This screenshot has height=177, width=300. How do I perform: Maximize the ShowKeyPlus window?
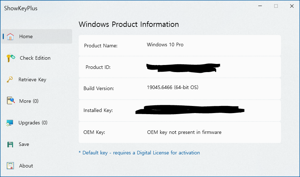pos(276,6)
